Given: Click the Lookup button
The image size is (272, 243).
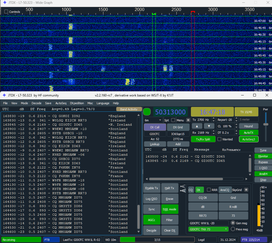Looking at the screenshot, I should point(155,144).
